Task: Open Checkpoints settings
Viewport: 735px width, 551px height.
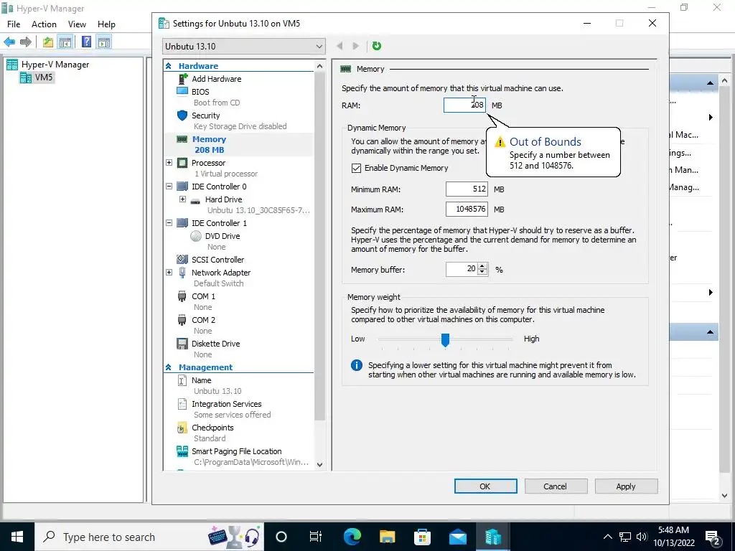Action: tap(212, 428)
